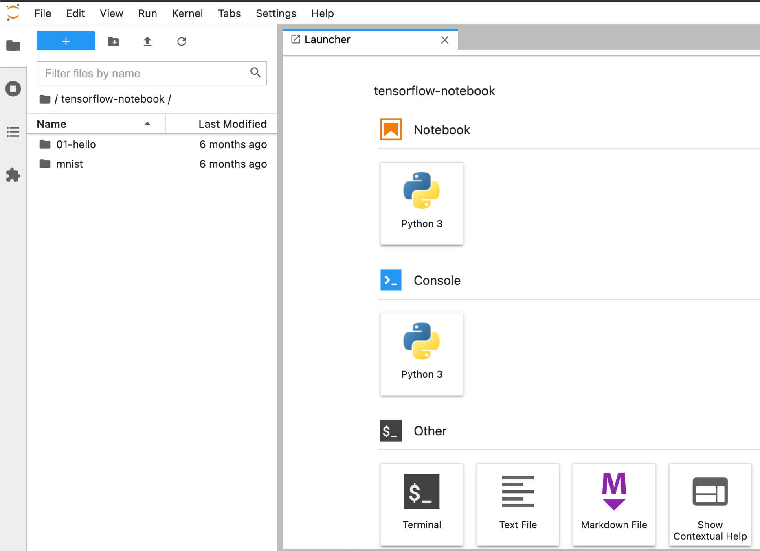Click the search magnifier in filter box
The image size is (760, 551).
pyautogui.click(x=255, y=73)
